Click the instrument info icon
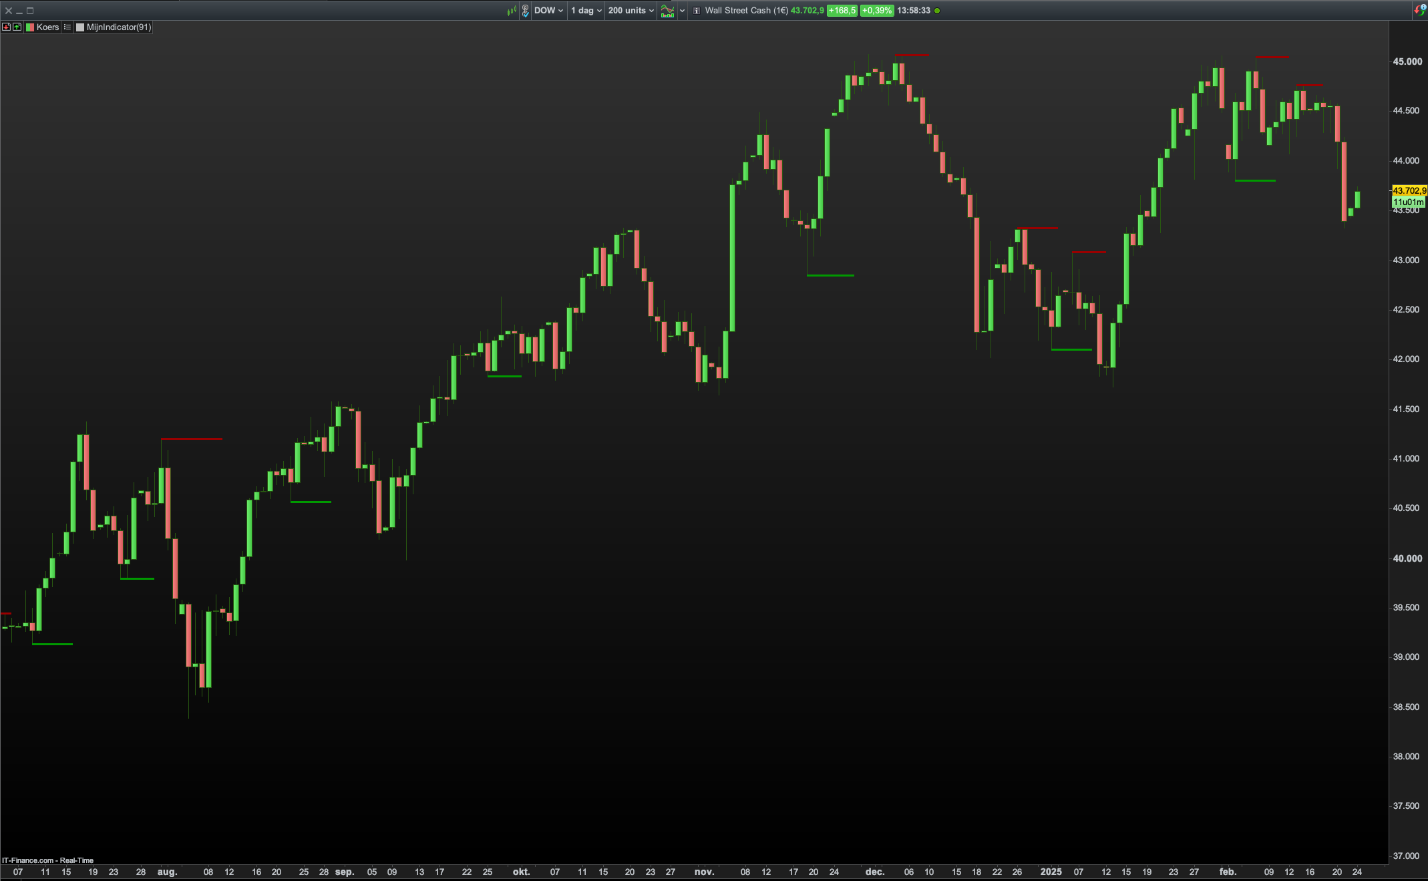 [696, 11]
